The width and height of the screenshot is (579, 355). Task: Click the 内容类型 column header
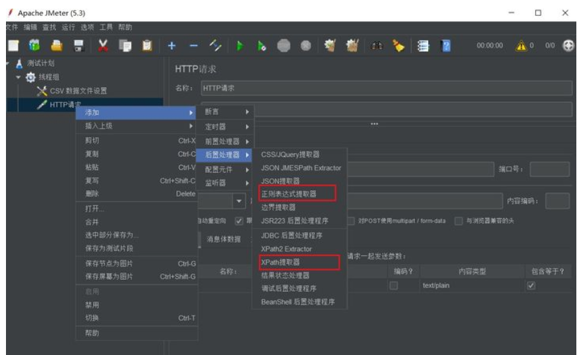tap(472, 271)
